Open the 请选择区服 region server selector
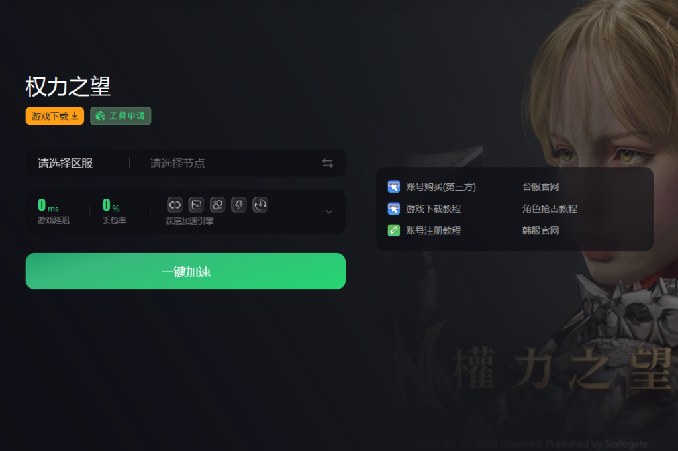 [x=66, y=163]
